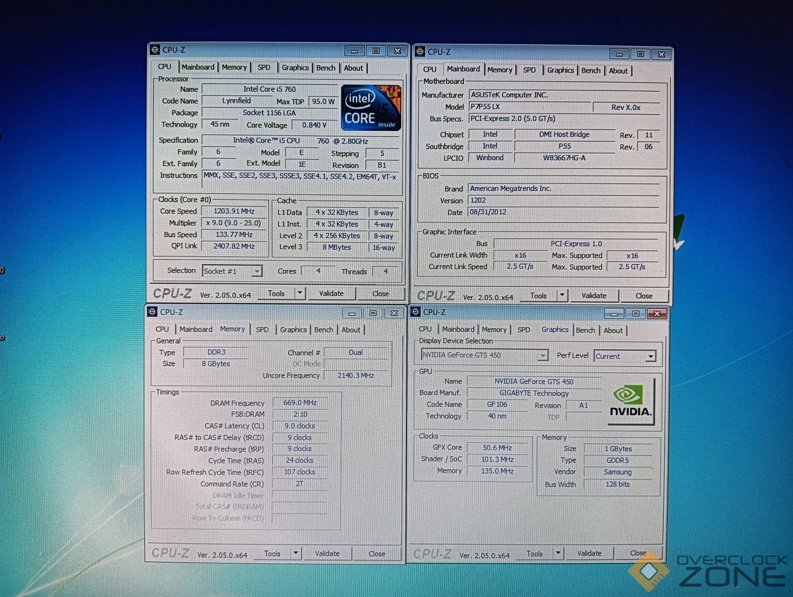The height and width of the screenshot is (597, 793).
Task: Click CPU-Z title icon of the processor window
Action: point(155,50)
